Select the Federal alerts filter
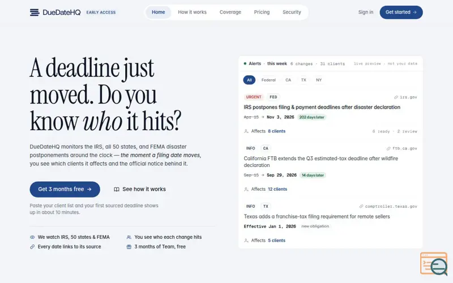The width and height of the screenshot is (453, 283). (268, 80)
